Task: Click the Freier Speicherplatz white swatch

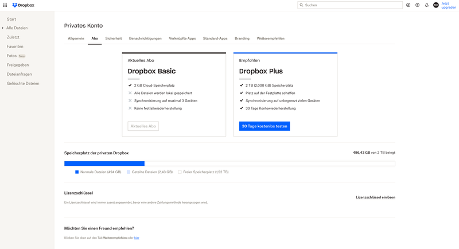Action: (x=180, y=172)
